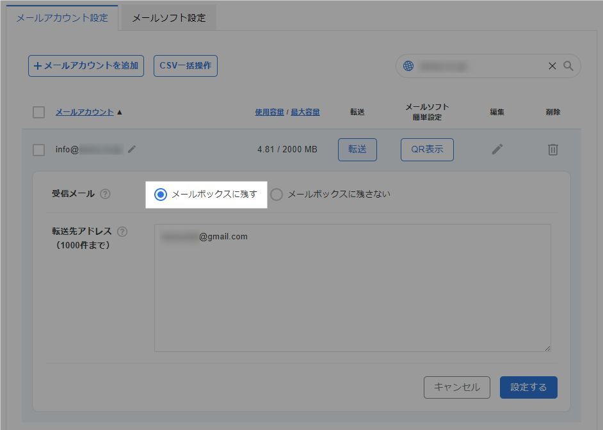Click the pencil icon beside info@ account name

132,148
